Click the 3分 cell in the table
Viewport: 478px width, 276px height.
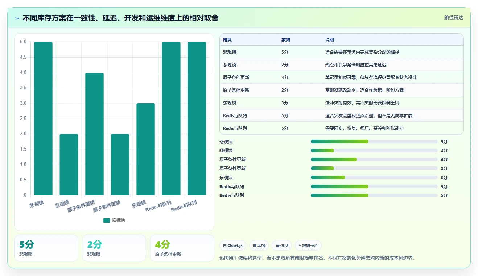(285, 103)
